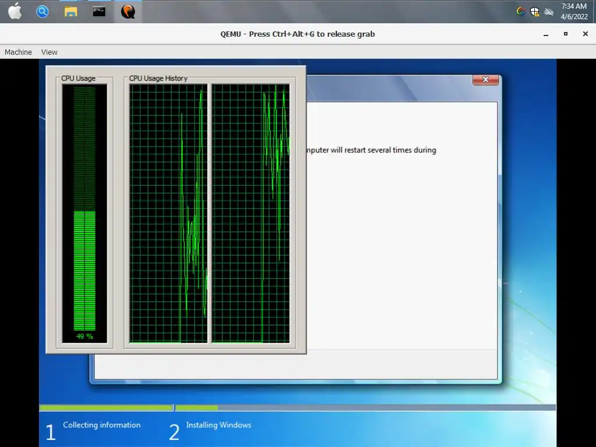Image resolution: width=596 pixels, height=447 pixels.
Task: Click the colorful swirl tray icon
Action: [521, 12]
